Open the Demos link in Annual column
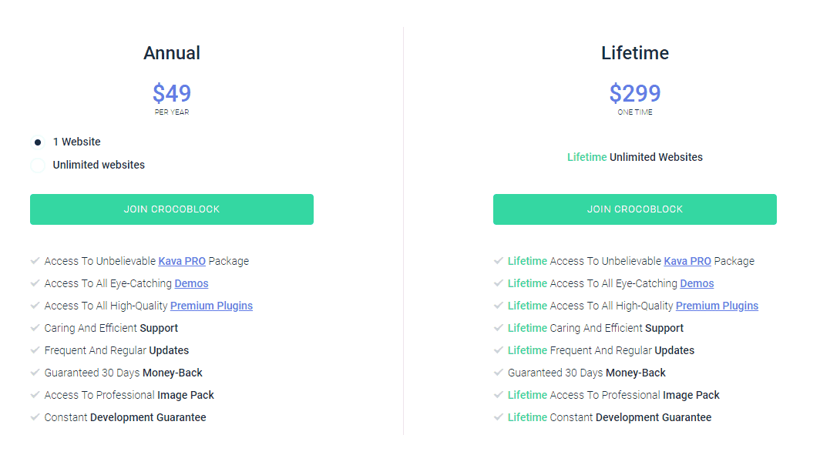Viewport: 820px width, 465px height. point(190,283)
